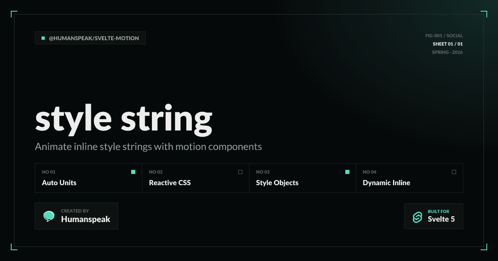Click the 'NO 01' card number
Image resolution: width=498 pixels, height=261 pixels.
tap(49, 172)
